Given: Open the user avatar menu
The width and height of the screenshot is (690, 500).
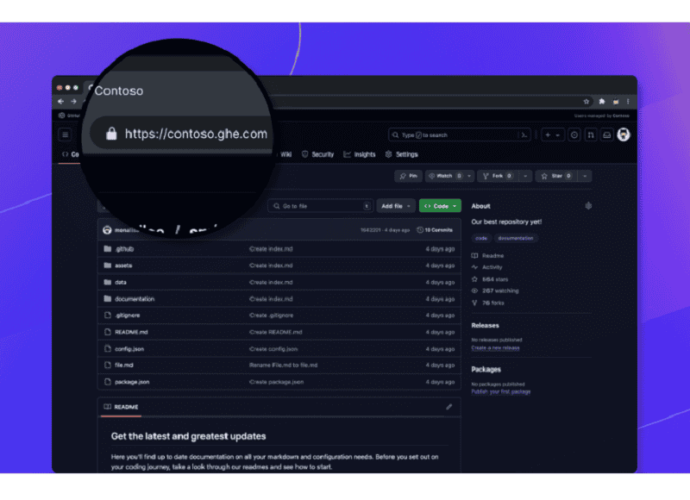Looking at the screenshot, I should pyautogui.click(x=624, y=134).
